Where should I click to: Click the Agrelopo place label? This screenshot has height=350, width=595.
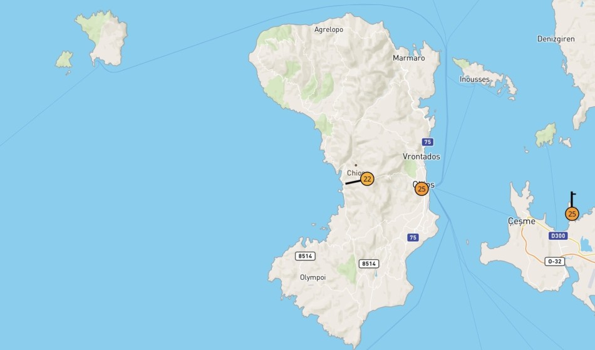coord(329,29)
